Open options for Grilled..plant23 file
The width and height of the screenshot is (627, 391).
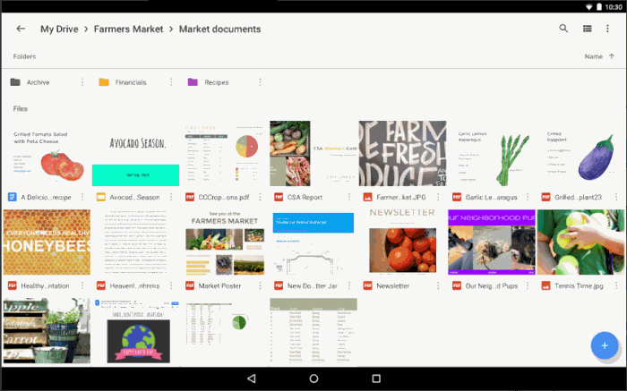616,197
